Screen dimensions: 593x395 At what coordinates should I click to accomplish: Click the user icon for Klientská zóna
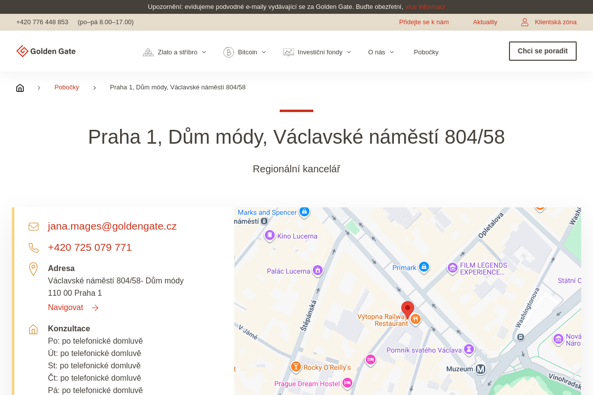[525, 22]
